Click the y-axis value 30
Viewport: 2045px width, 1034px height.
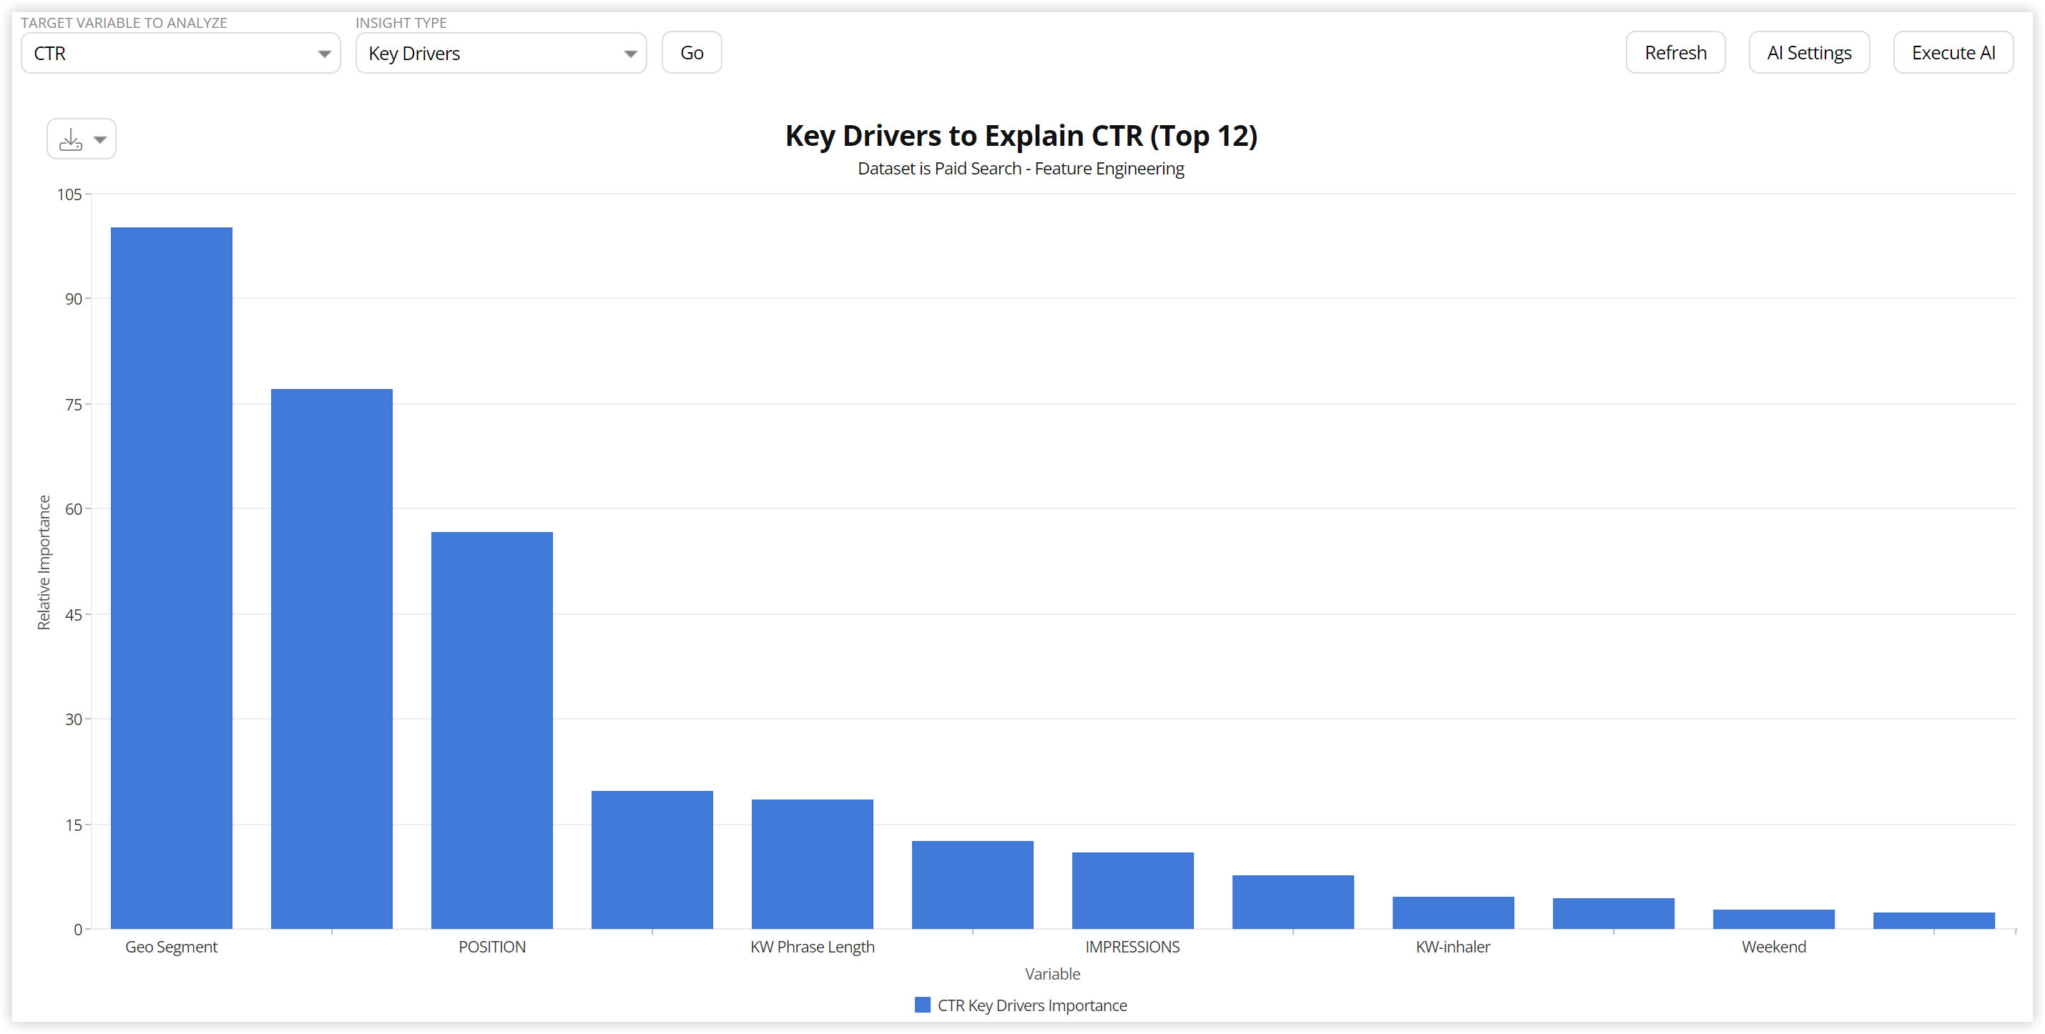[73, 720]
